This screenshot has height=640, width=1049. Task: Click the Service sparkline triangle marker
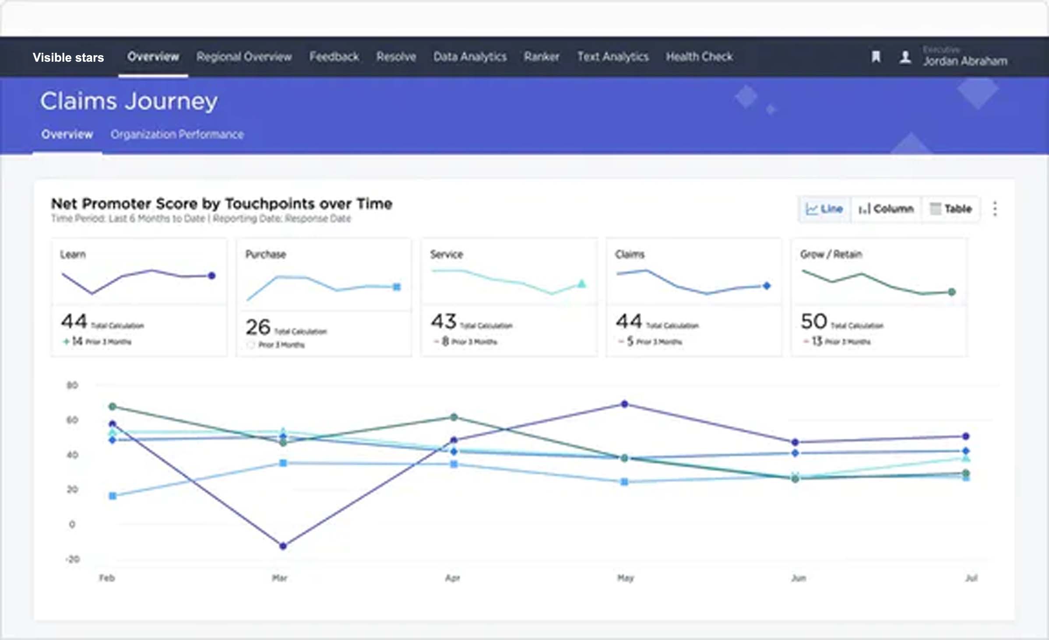(x=581, y=284)
